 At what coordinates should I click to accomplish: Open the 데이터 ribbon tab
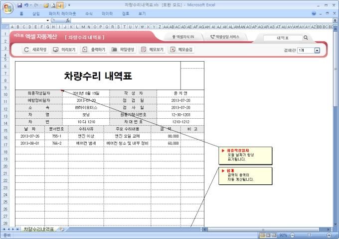107,13
